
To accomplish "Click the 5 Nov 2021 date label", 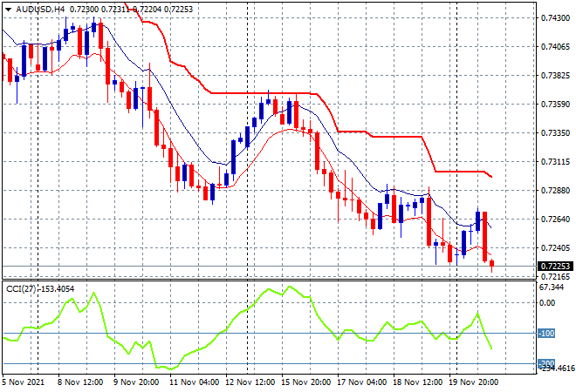I will pyautogui.click(x=24, y=382).
